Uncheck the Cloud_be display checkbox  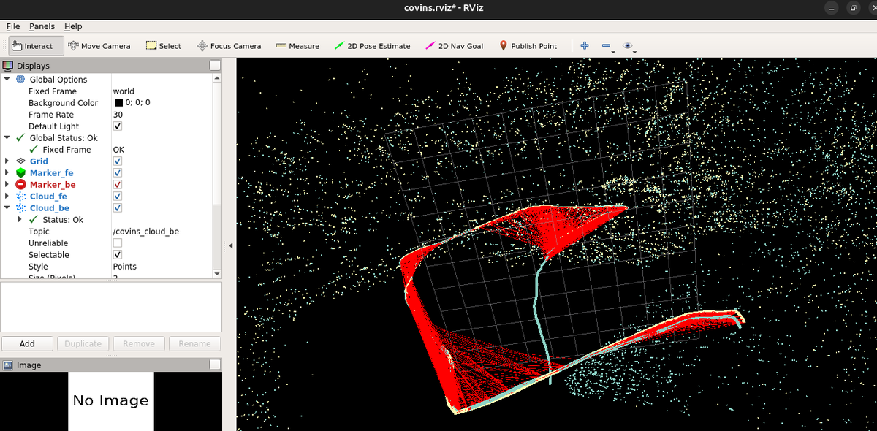pos(118,207)
